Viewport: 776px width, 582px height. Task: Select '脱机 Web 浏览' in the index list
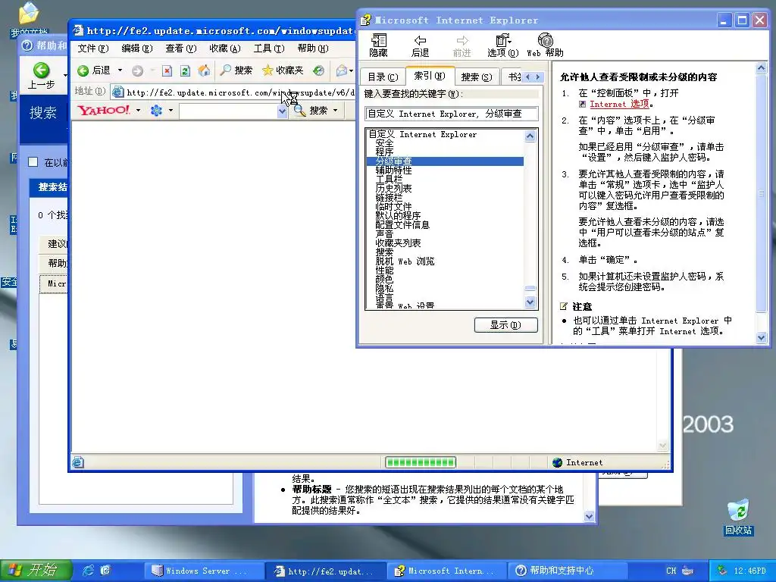tap(405, 261)
